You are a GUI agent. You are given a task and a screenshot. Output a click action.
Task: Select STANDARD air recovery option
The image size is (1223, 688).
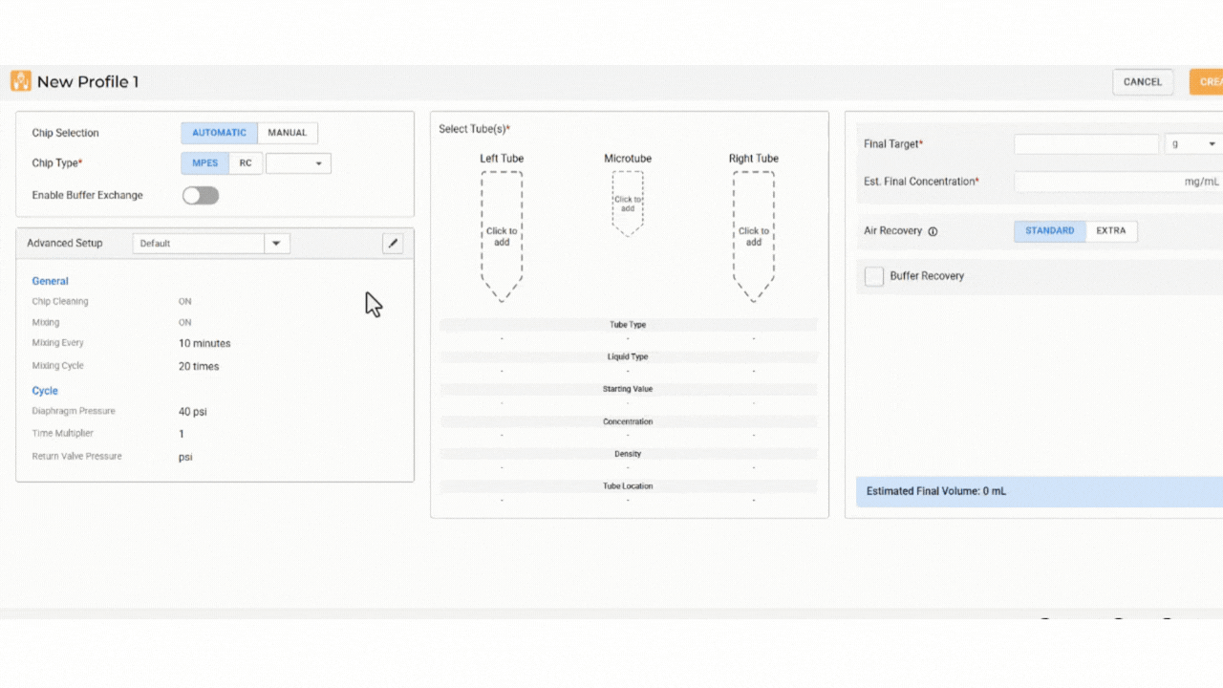(1049, 231)
